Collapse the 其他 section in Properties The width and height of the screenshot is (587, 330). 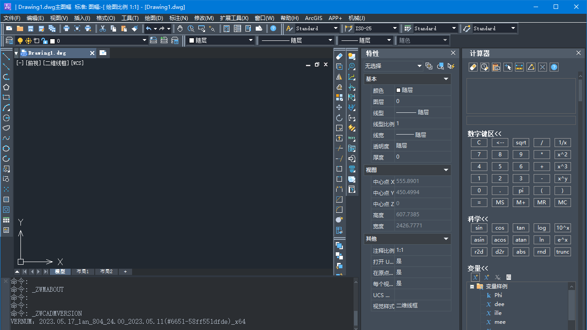446,239
